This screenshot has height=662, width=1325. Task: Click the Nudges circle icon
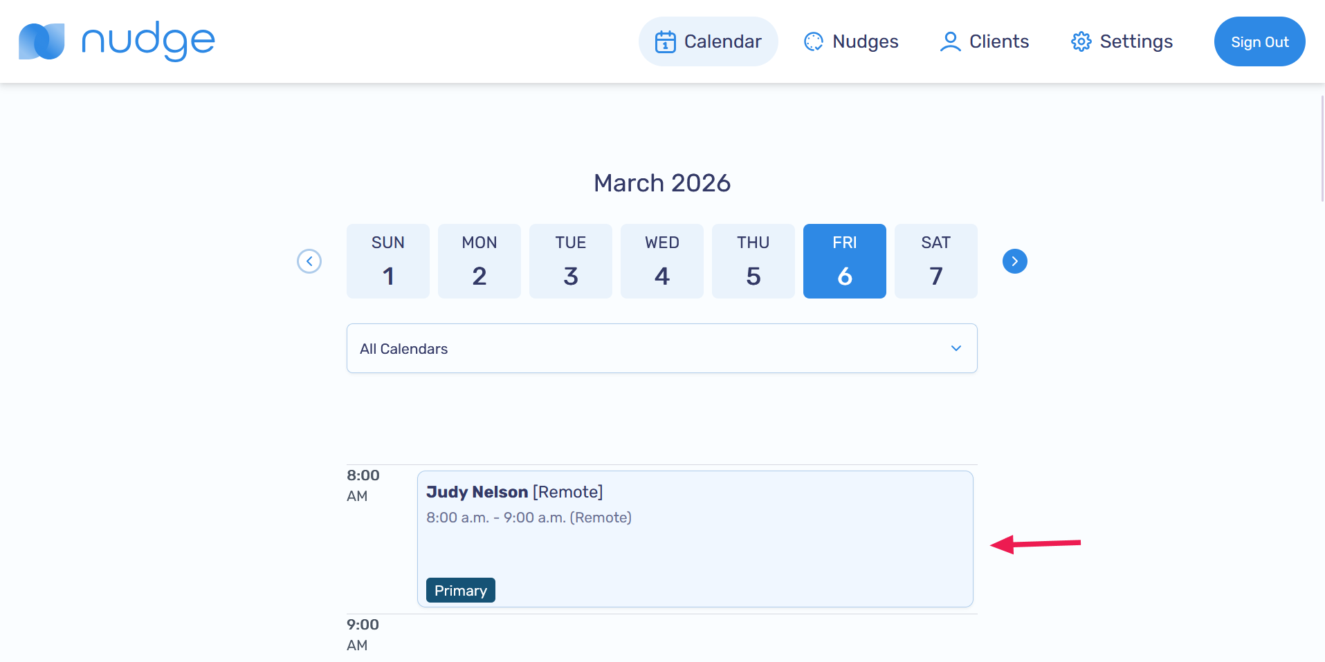coord(813,41)
